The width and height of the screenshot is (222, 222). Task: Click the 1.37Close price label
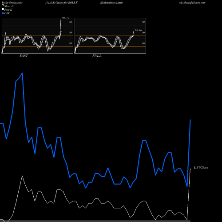tap(201, 167)
